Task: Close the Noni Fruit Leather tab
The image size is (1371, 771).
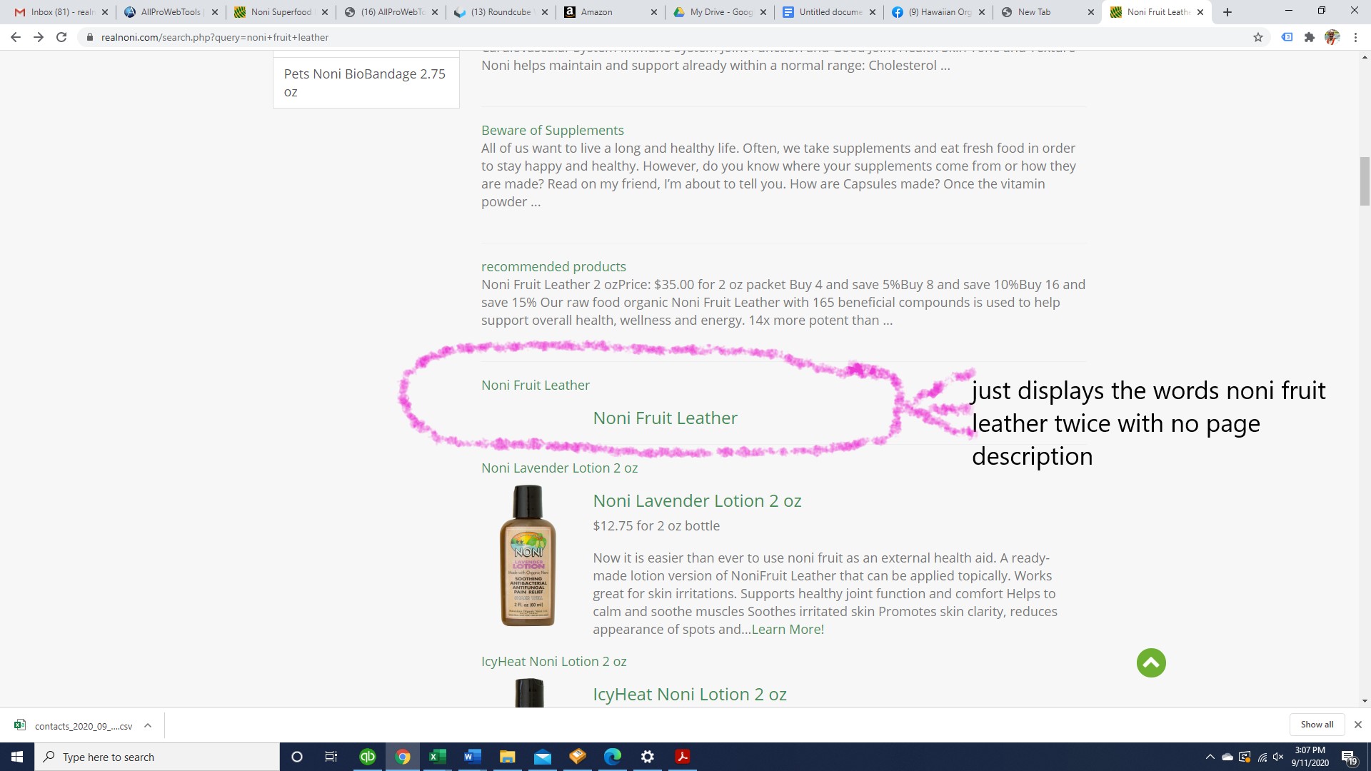Action: pyautogui.click(x=1200, y=12)
